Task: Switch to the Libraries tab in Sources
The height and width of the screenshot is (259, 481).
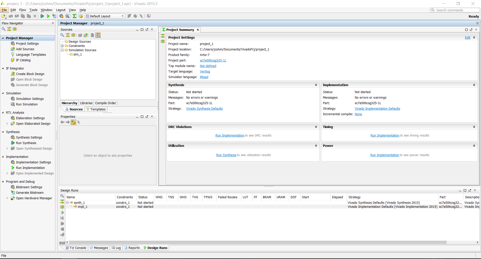Action: pos(86,103)
